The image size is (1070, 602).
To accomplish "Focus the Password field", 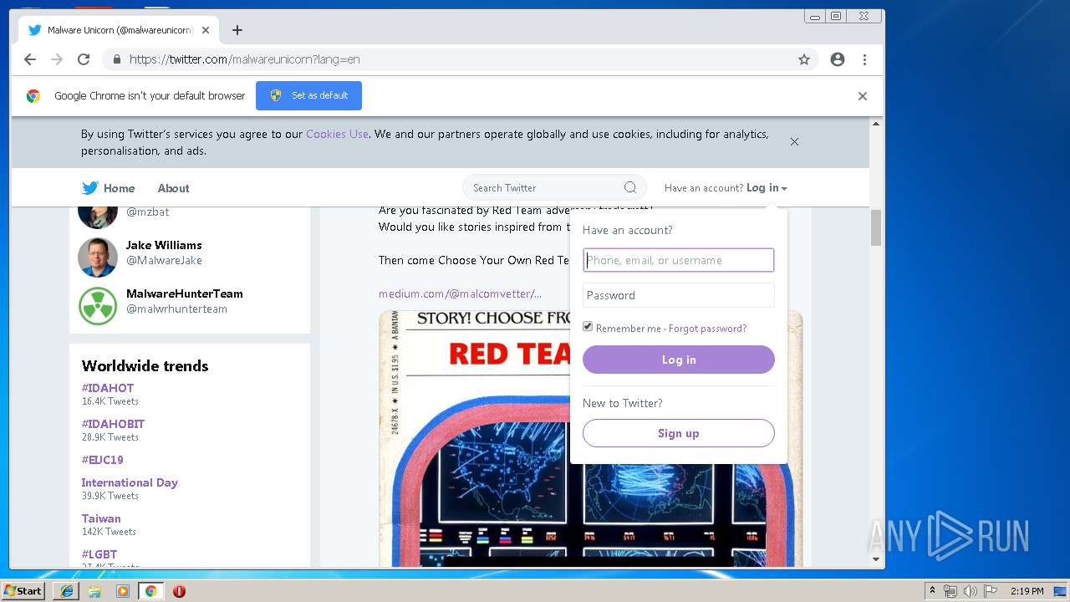I will tap(679, 295).
